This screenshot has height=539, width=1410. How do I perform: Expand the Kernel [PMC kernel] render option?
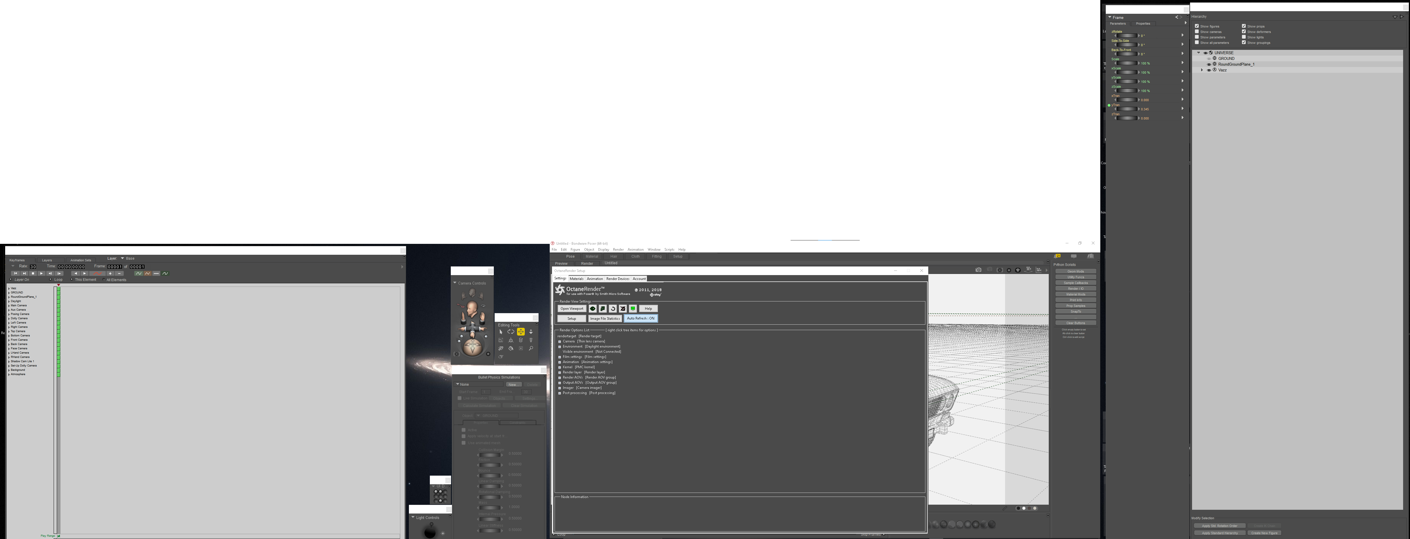(559, 367)
